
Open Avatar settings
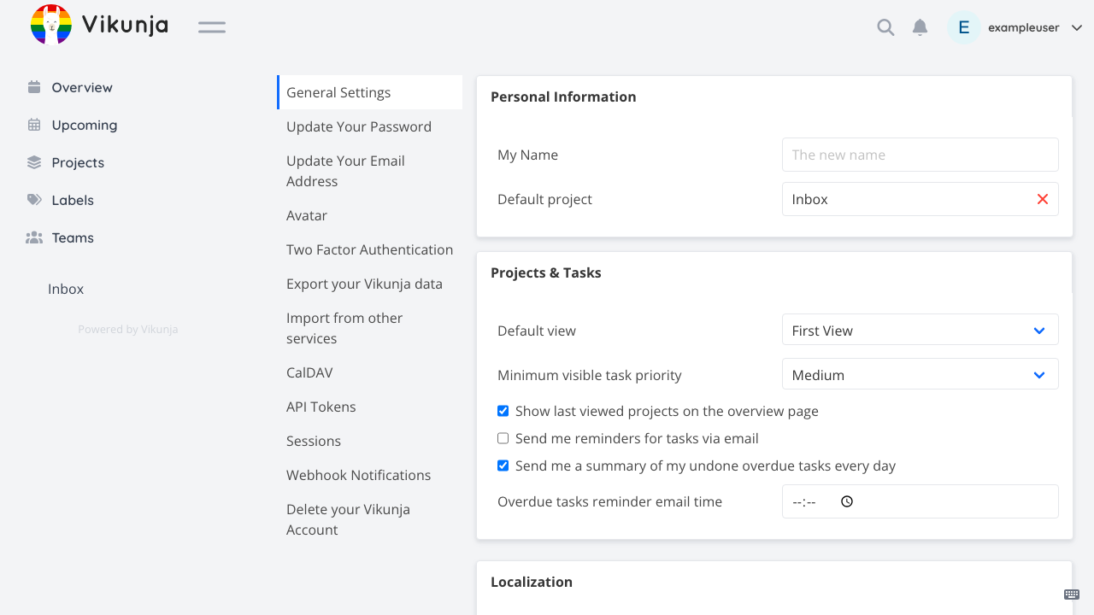pyautogui.click(x=370, y=215)
